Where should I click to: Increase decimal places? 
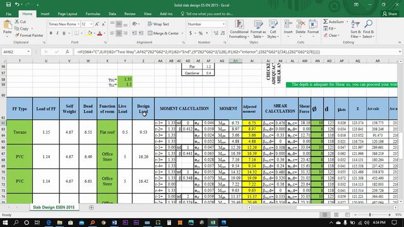click(216, 33)
